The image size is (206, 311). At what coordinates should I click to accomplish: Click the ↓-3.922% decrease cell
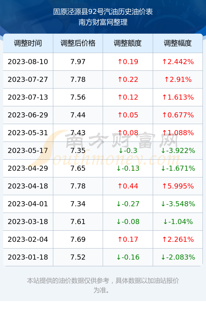click(178, 150)
